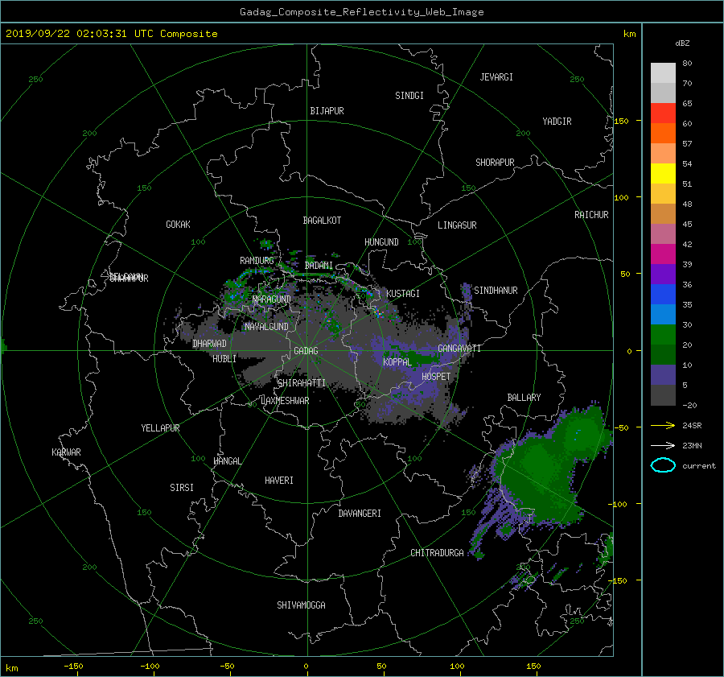This screenshot has width=724, height=677.
Task: Click the SIRSI city label
Action: [182, 488]
